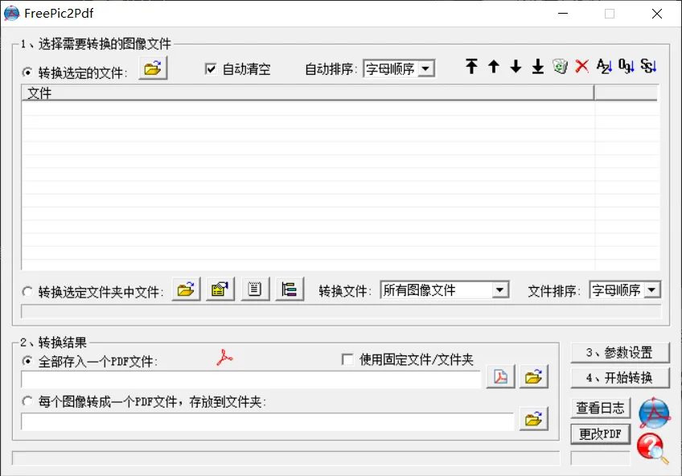This screenshot has width=682, height=476.
Task: Clear list with recycle bin icon
Action: [561, 67]
